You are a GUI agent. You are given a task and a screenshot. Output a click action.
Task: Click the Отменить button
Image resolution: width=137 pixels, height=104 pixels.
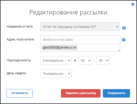[19, 93]
